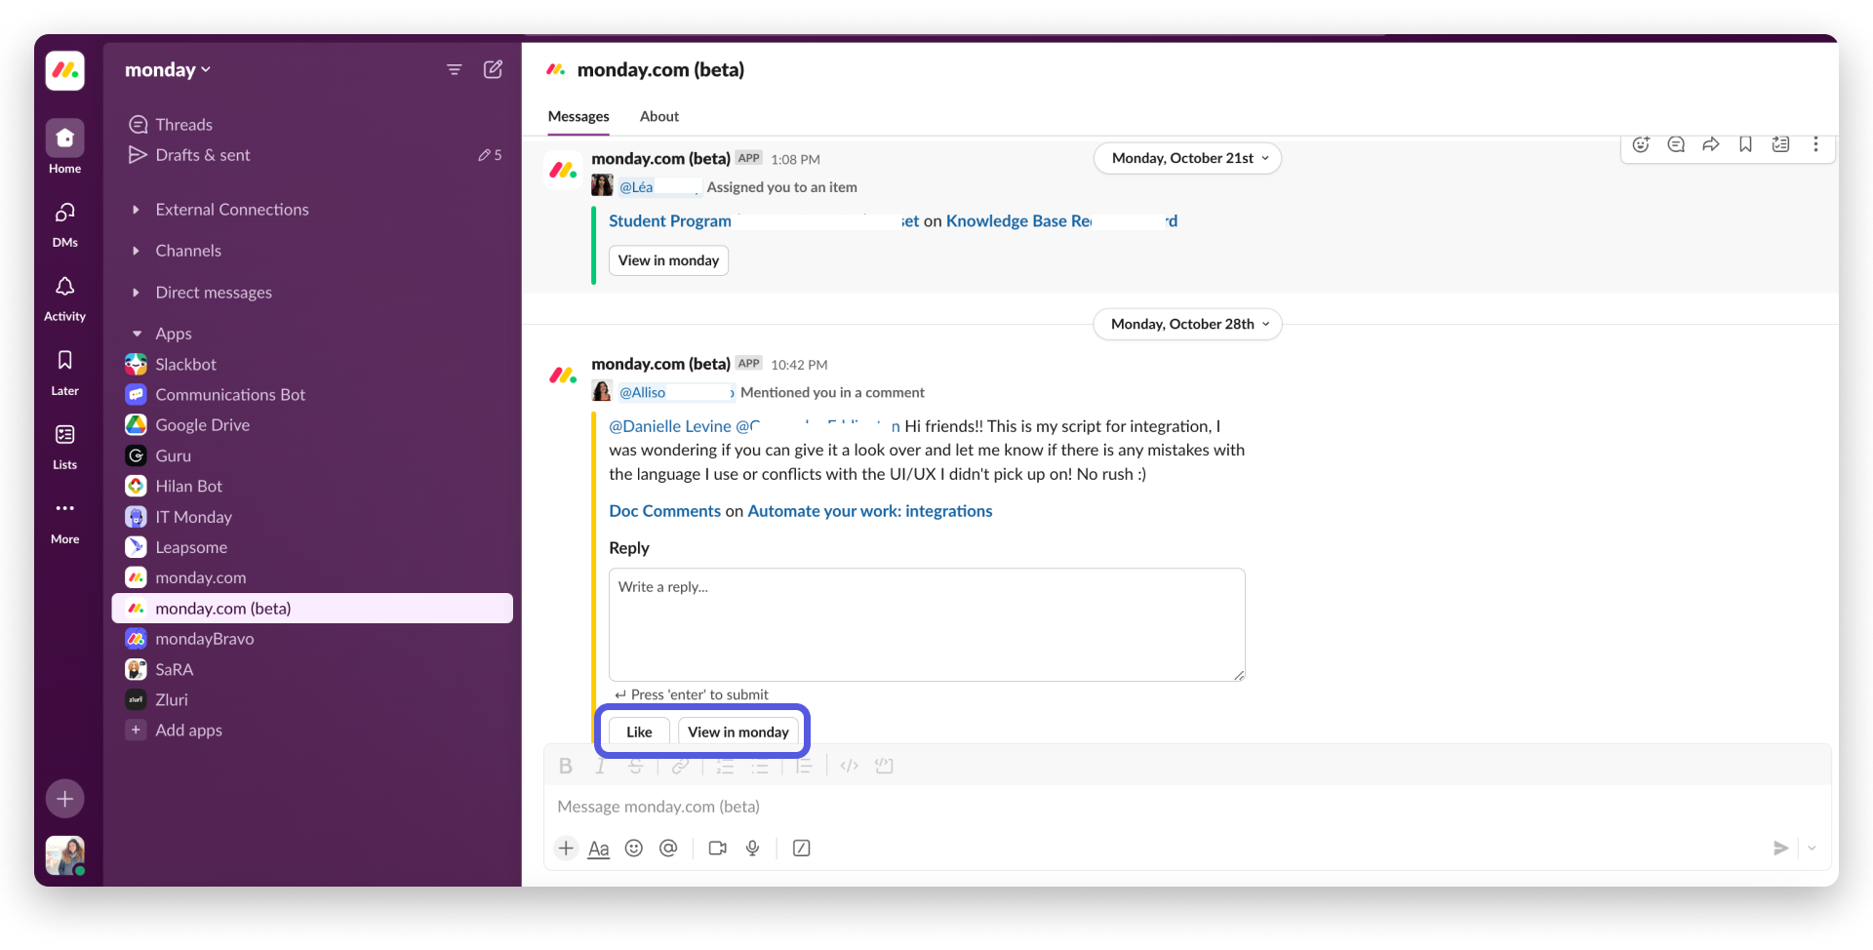Open Automate your work: integrations link
Screen dimensions: 1873x950
[869, 511]
